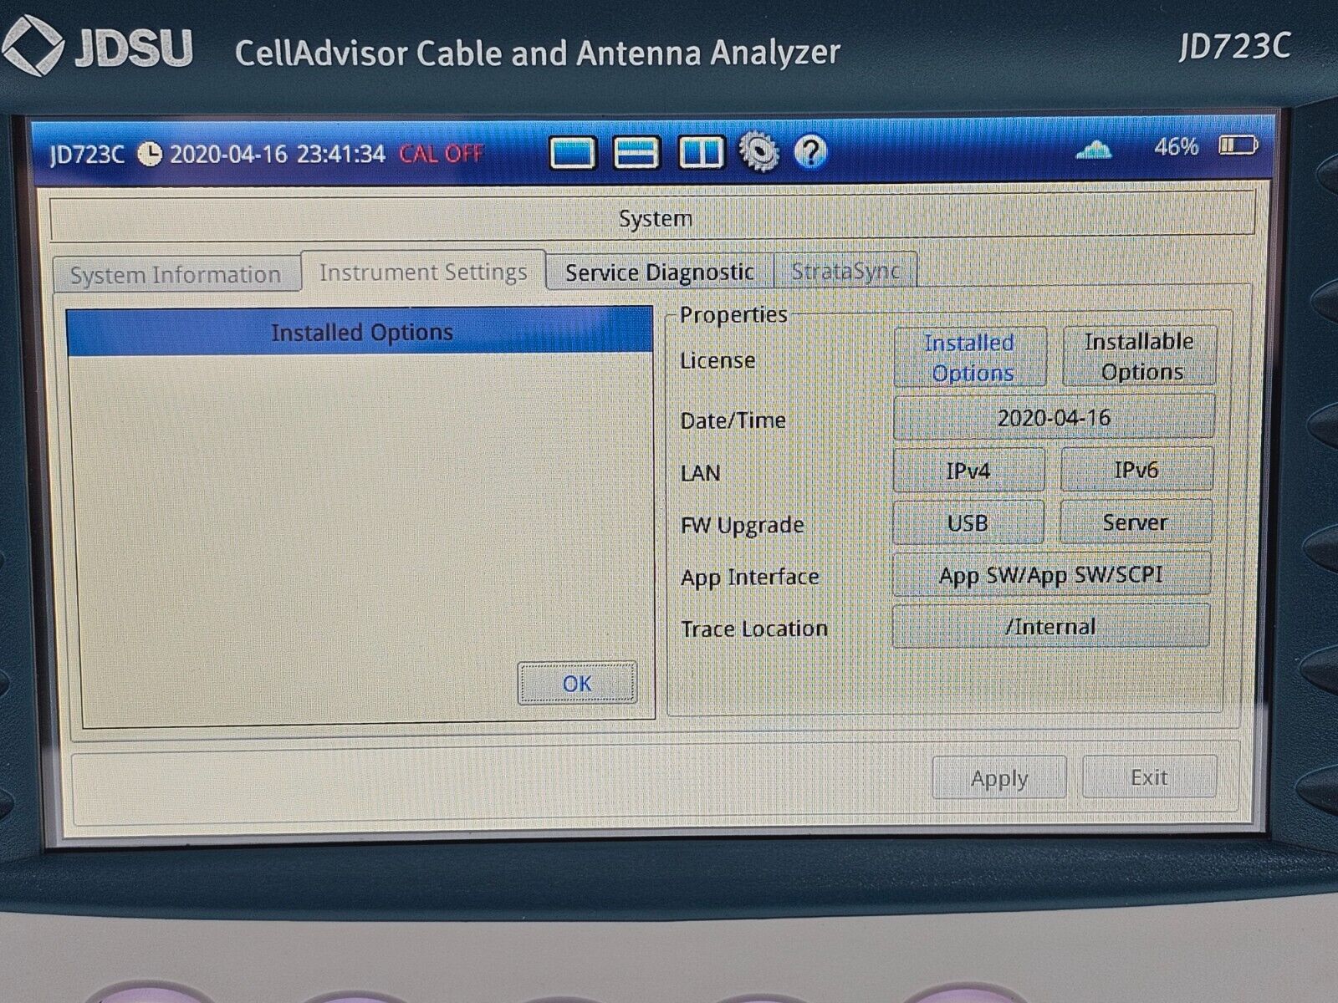This screenshot has height=1003, width=1338.
Task: Select the vertical split-screen layout icon
Action: [702, 152]
